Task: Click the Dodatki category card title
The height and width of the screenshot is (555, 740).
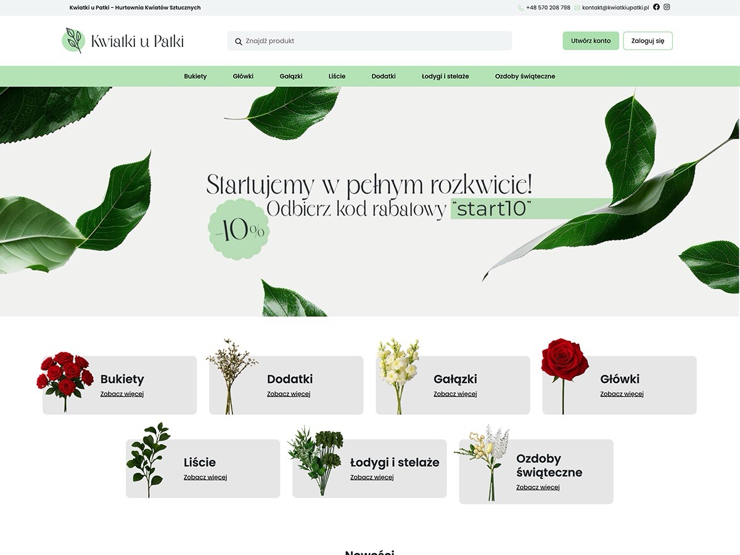Action: point(290,379)
